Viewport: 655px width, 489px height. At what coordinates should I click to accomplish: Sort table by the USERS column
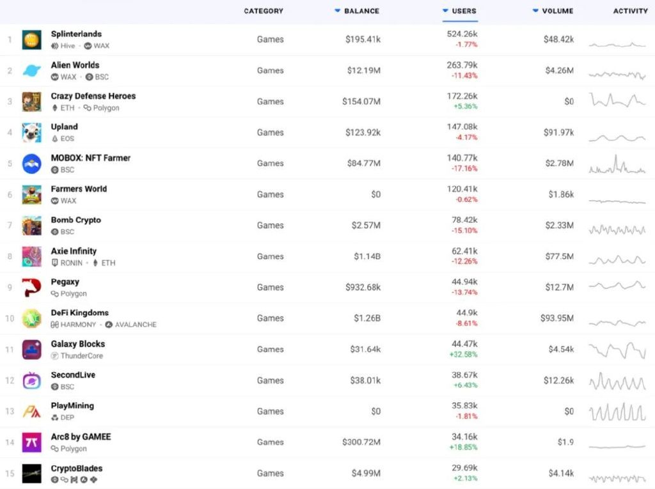459,12
